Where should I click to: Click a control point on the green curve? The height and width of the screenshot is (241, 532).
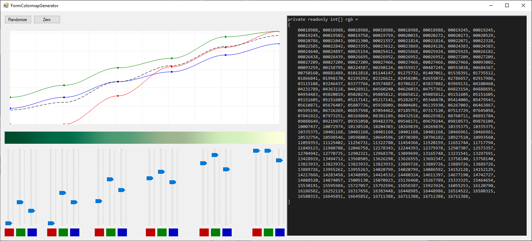(117, 68)
